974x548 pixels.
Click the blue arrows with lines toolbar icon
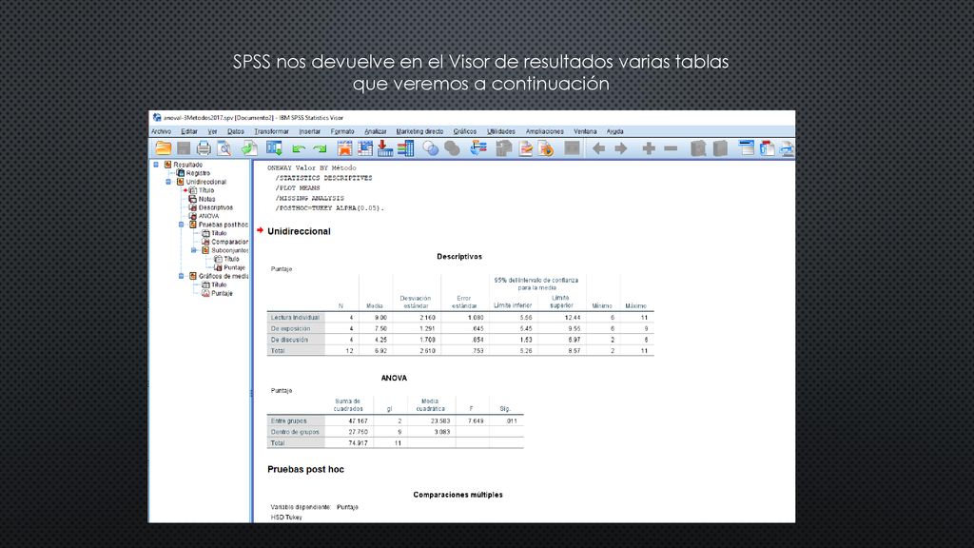[478, 147]
